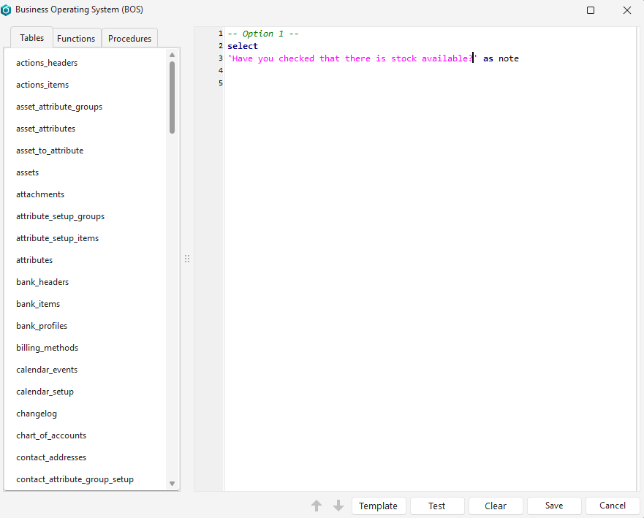Clear the SQL editor with the Clear button

point(496,506)
